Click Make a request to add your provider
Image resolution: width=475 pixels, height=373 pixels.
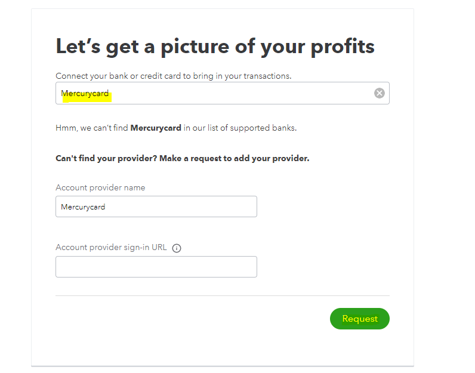click(x=234, y=158)
